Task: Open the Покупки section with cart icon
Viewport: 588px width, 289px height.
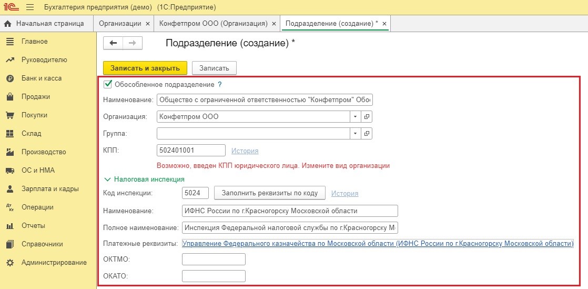Action: pyautogui.click(x=34, y=115)
